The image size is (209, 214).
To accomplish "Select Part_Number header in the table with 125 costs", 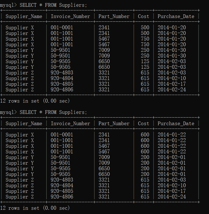I will coord(114,17).
